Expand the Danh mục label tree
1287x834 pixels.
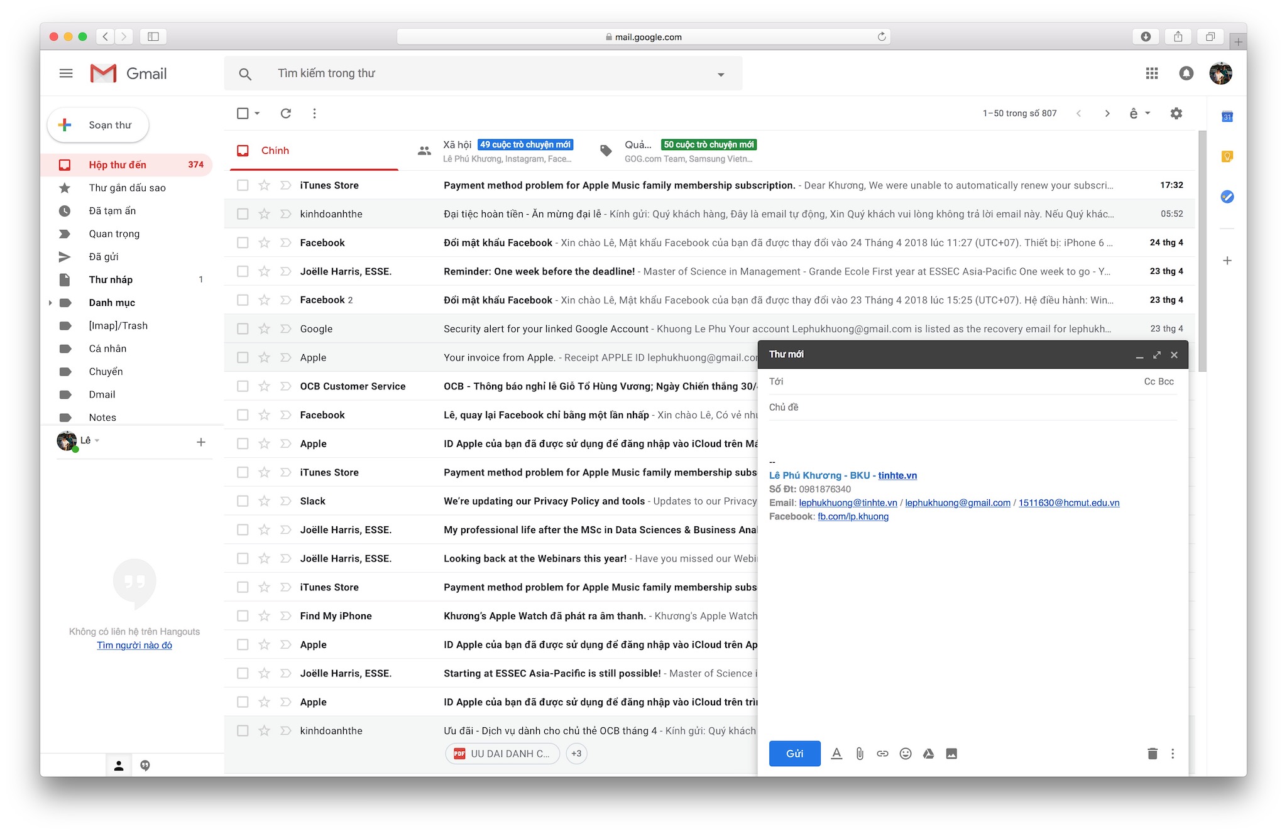click(50, 303)
